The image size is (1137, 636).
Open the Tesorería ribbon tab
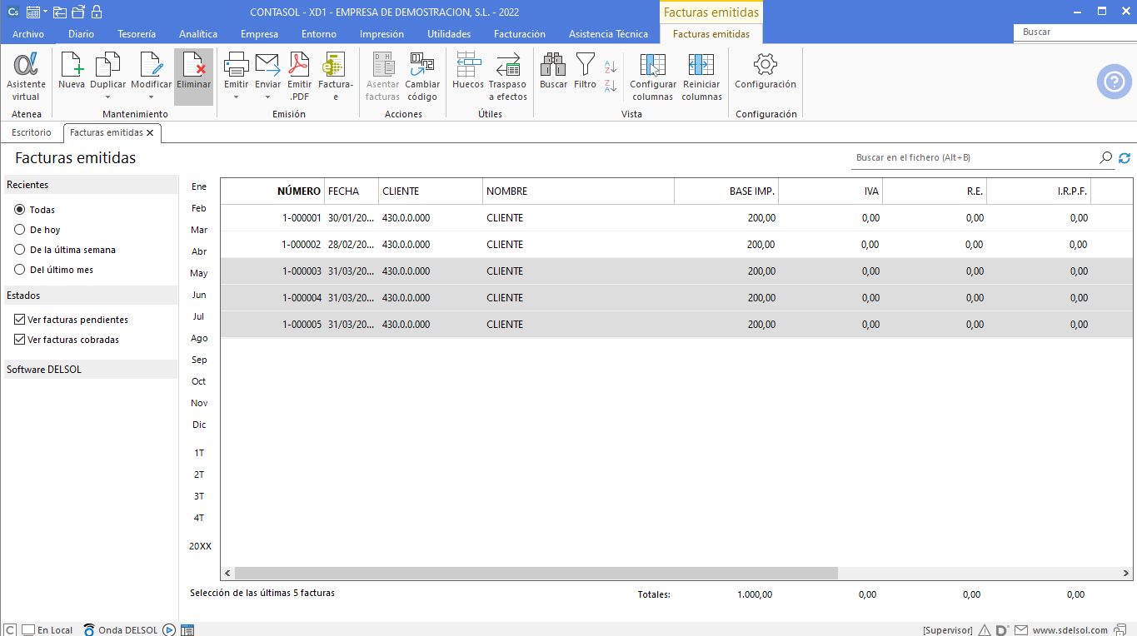click(137, 34)
